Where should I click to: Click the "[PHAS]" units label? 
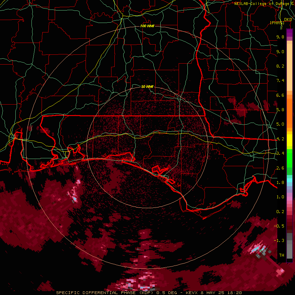pos(277,23)
